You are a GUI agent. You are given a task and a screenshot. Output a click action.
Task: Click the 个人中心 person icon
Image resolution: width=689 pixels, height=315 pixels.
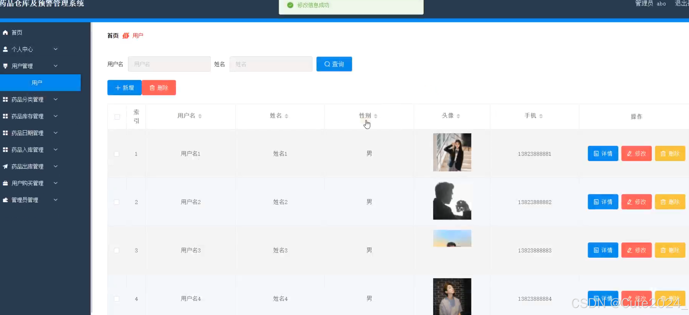coord(5,49)
